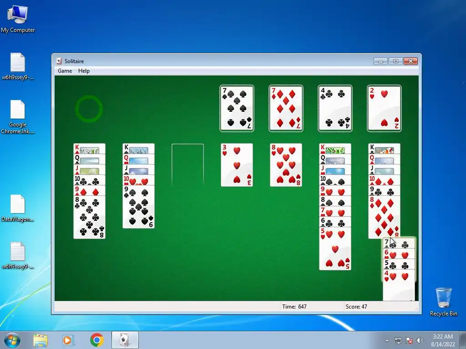Click the Score: 47 status text

pos(356,307)
